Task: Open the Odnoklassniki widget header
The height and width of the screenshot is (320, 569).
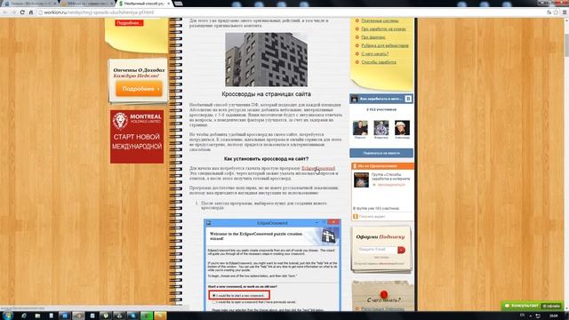Action: tap(381, 166)
